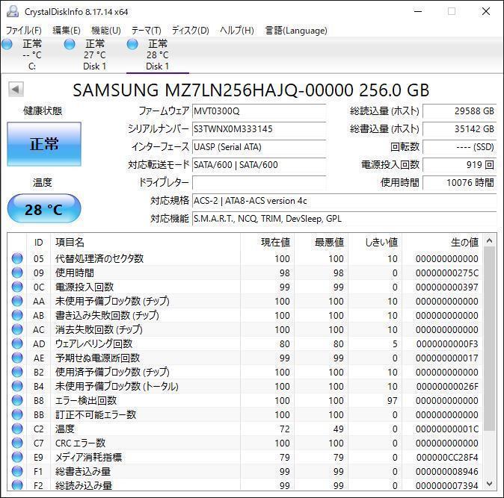Click status orb of attribute F1 row
The width and height of the screenshot is (504, 498).
click(x=17, y=471)
